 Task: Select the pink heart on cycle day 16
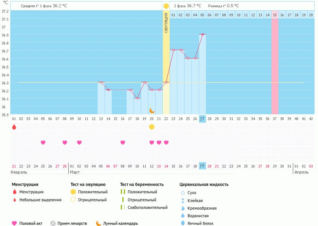coord(123,142)
